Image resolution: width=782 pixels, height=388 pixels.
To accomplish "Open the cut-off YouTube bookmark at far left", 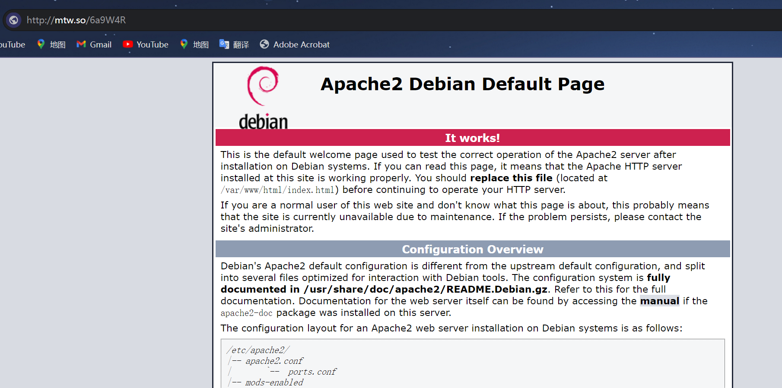I will (12, 44).
